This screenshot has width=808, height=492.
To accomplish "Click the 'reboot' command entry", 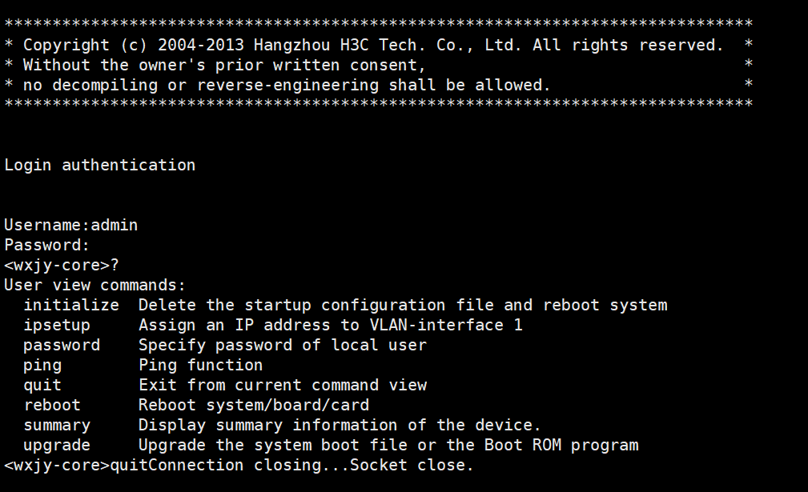I will [x=51, y=405].
